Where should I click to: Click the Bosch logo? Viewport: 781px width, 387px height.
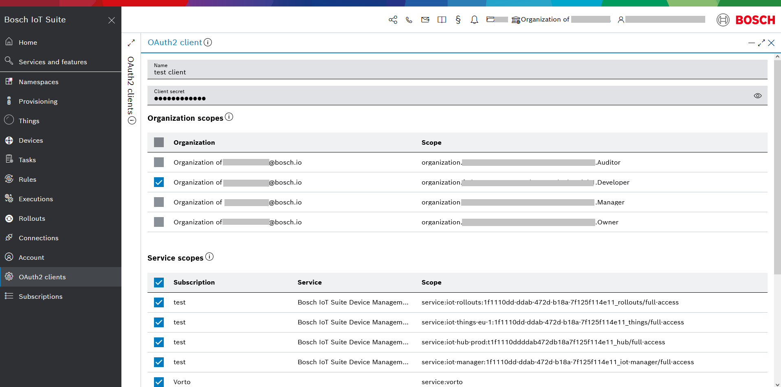[746, 20]
